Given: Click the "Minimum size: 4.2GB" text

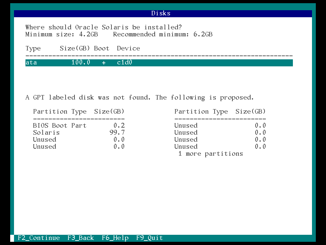Looking at the screenshot, I should coord(61,34).
